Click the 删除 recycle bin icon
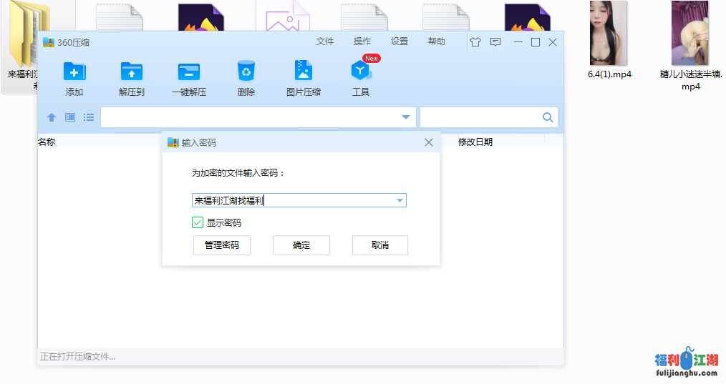This screenshot has width=726, height=384. [246, 72]
